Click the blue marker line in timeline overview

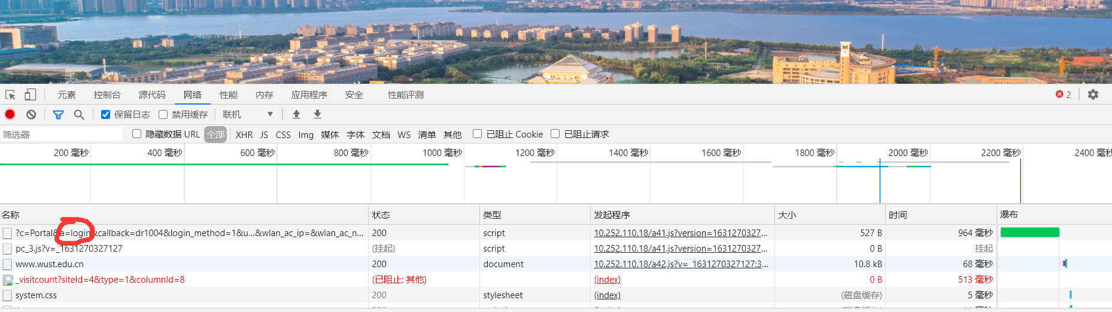point(880,181)
